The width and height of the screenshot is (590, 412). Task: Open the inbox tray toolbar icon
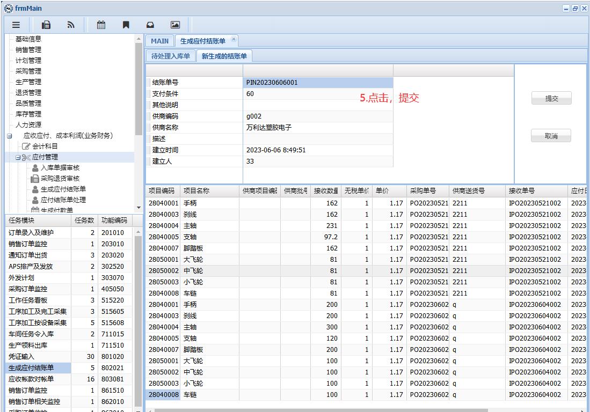[x=150, y=25]
